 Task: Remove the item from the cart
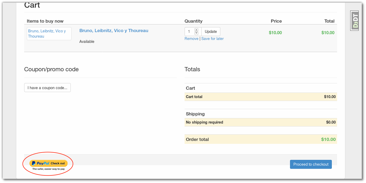point(191,39)
